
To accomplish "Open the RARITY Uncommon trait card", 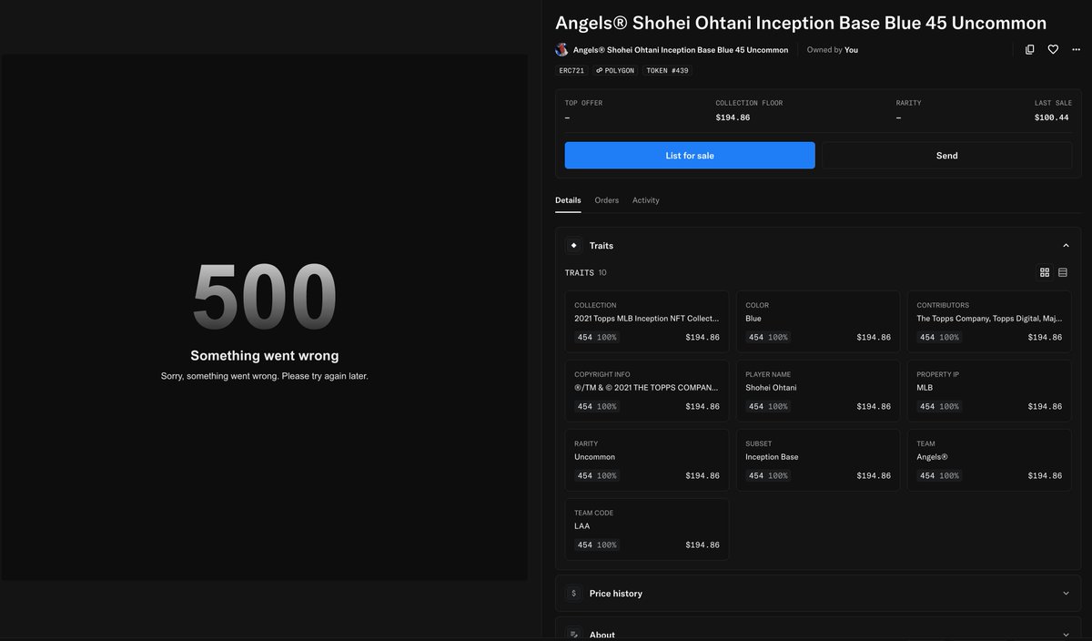I will pyautogui.click(x=647, y=460).
